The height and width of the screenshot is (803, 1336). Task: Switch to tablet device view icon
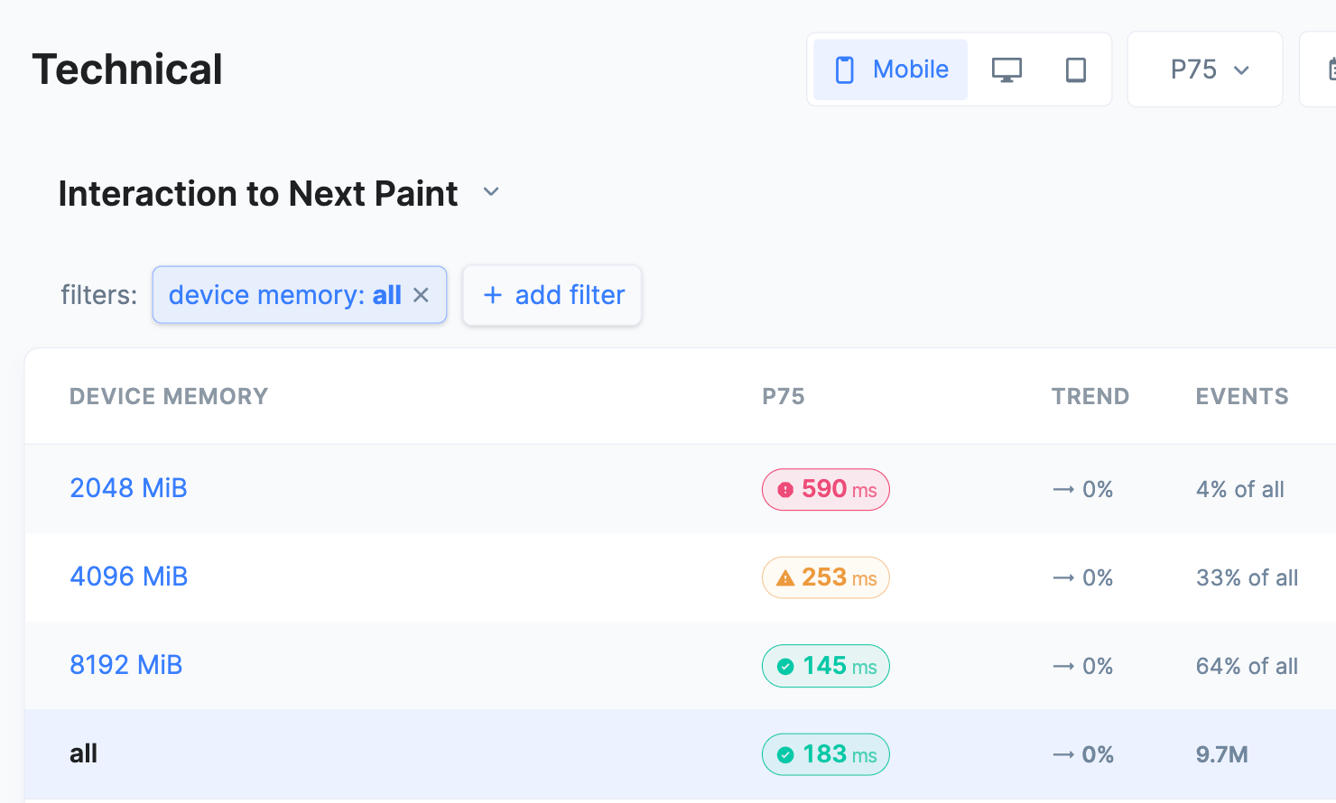(x=1075, y=69)
